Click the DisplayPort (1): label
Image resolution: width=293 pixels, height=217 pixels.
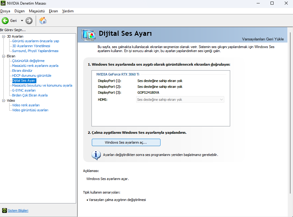point(109,81)
